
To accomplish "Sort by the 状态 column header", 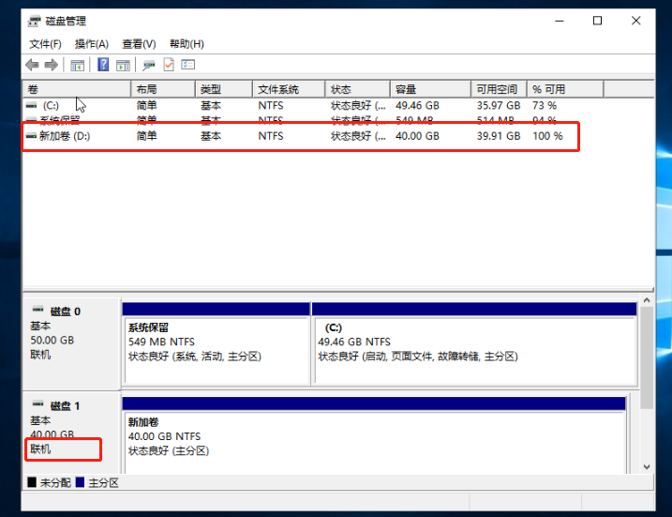I will click(358, 89).
